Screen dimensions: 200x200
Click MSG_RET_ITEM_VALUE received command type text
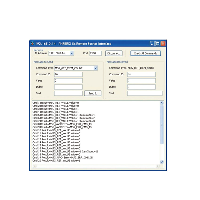pos(141,68)
